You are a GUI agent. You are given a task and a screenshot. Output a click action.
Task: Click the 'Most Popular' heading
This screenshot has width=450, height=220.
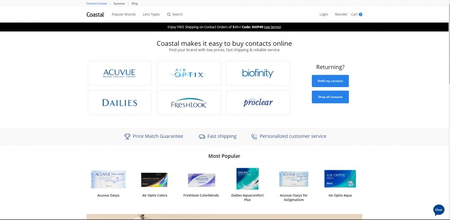point(224,156)
